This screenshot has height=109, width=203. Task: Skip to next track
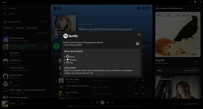(x=108, y=102)
